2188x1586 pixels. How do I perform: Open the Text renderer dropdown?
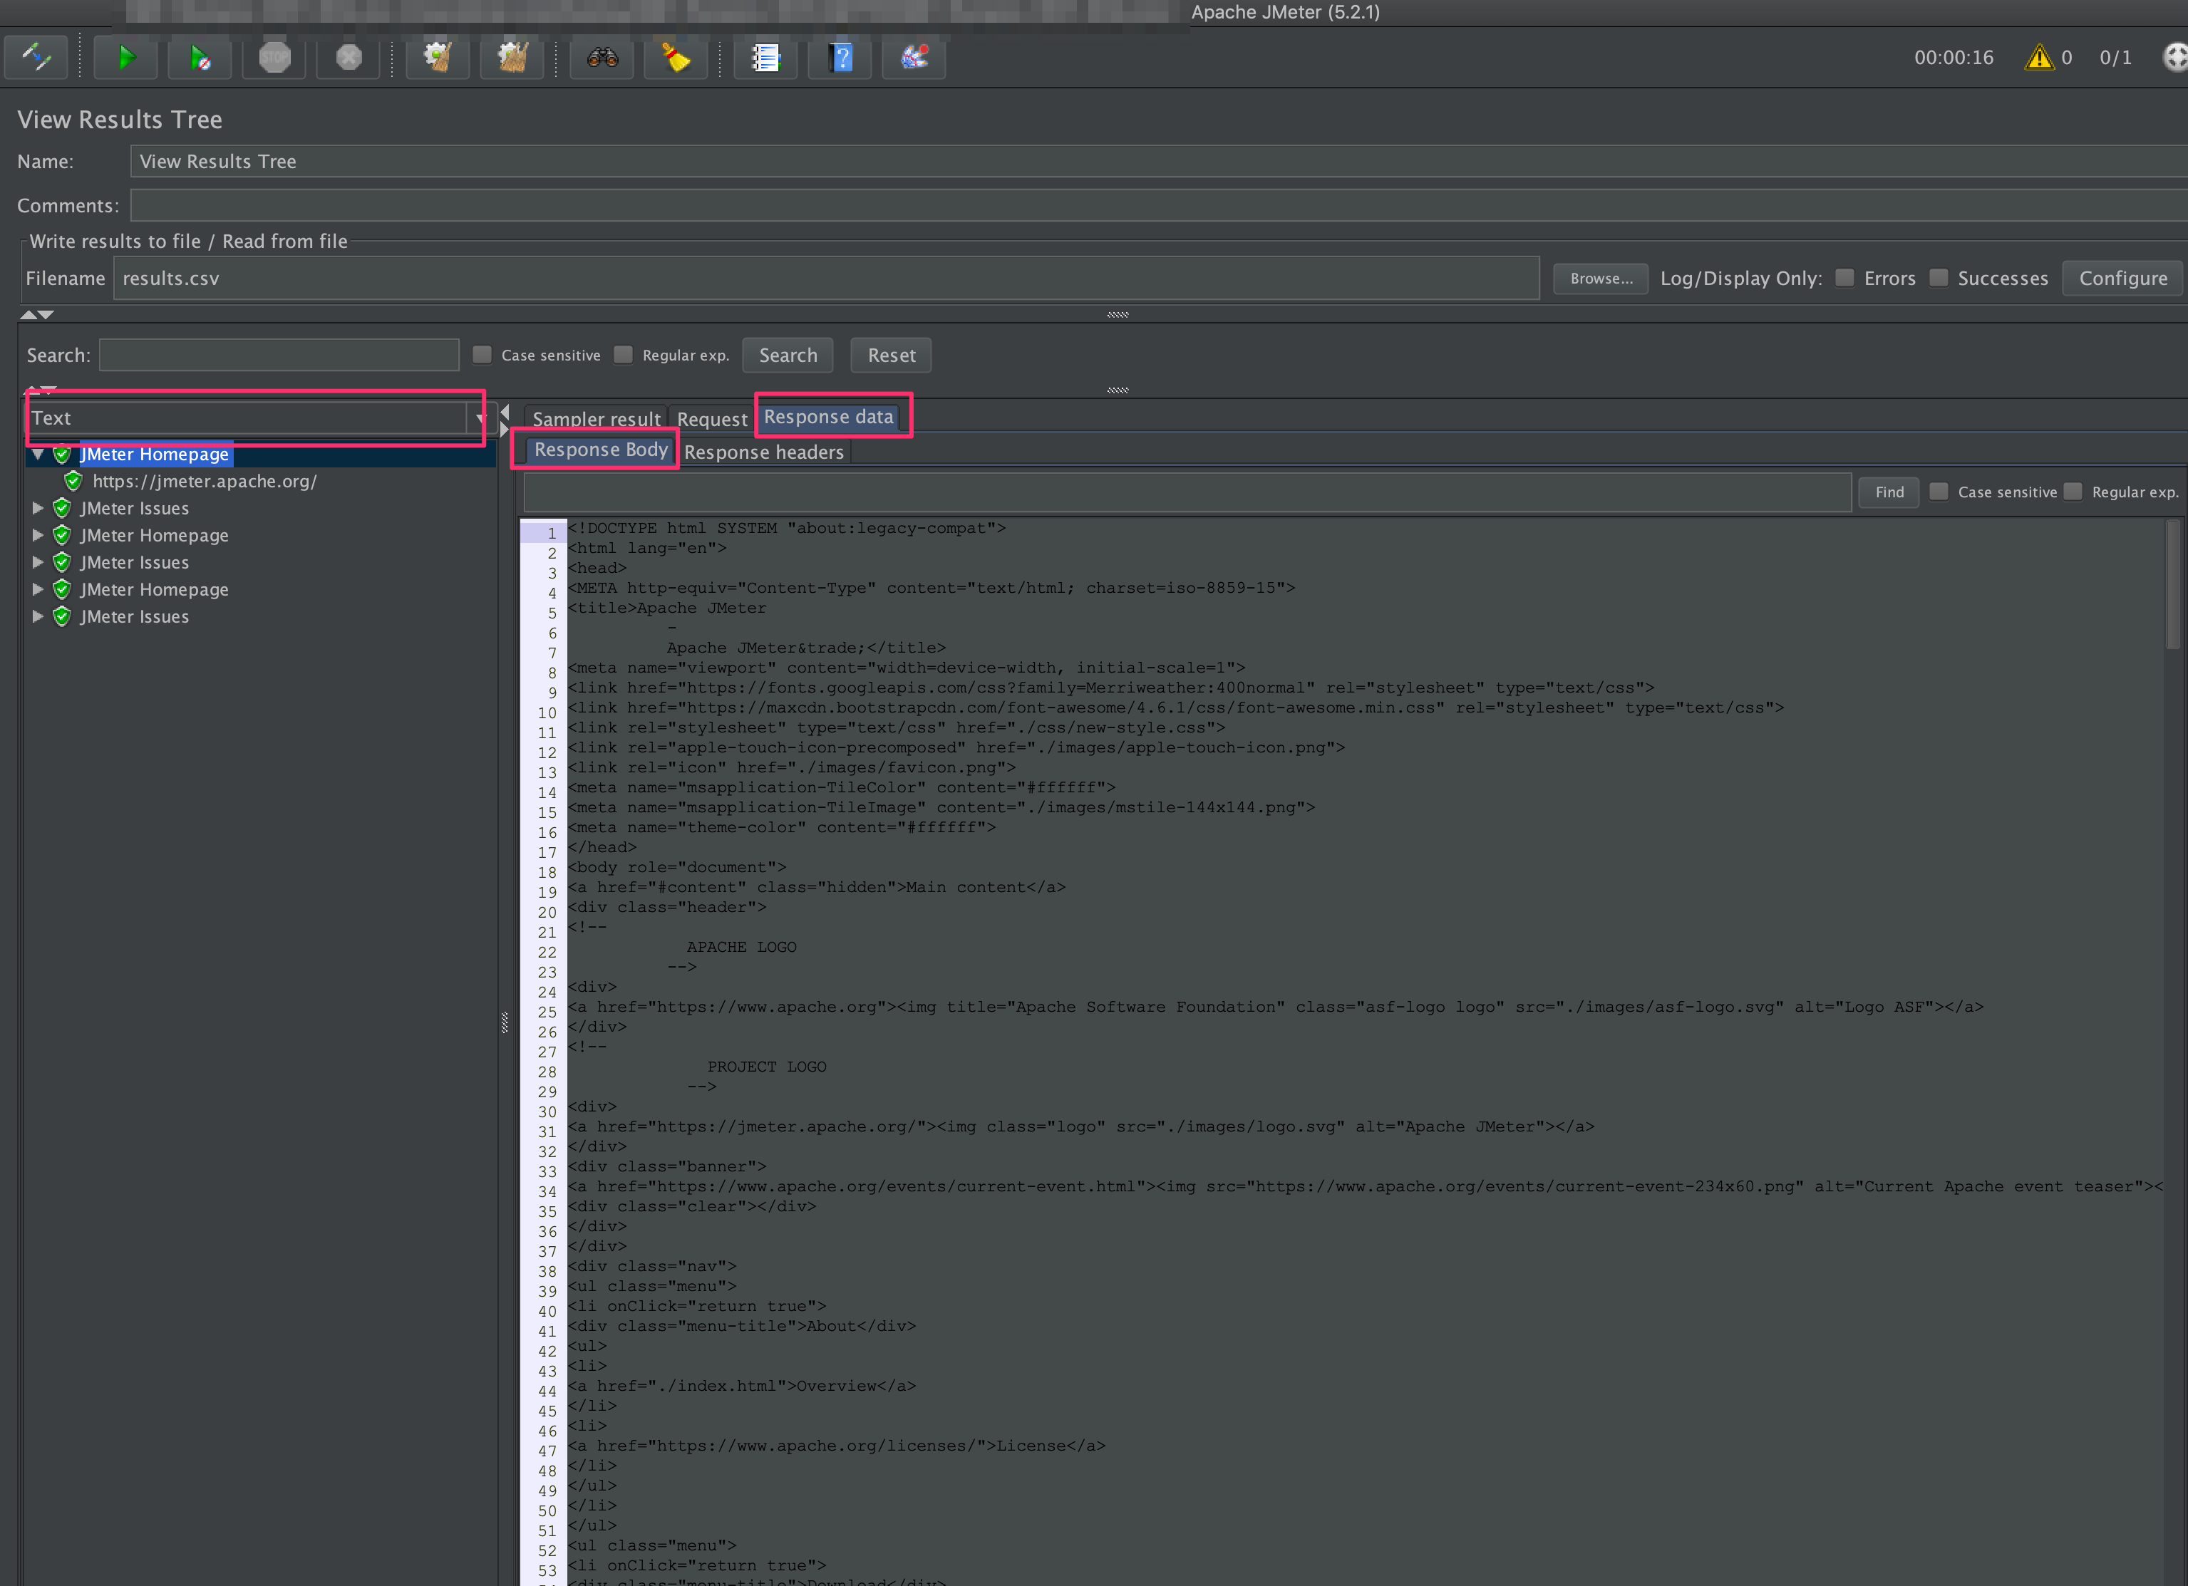[480, 418]
